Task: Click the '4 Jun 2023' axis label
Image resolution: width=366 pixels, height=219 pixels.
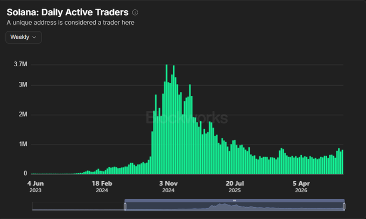Action: (35, 187)
